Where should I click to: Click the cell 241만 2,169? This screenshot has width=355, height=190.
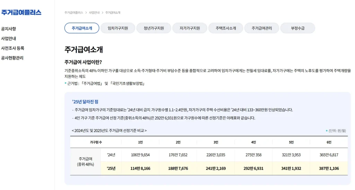216,168
